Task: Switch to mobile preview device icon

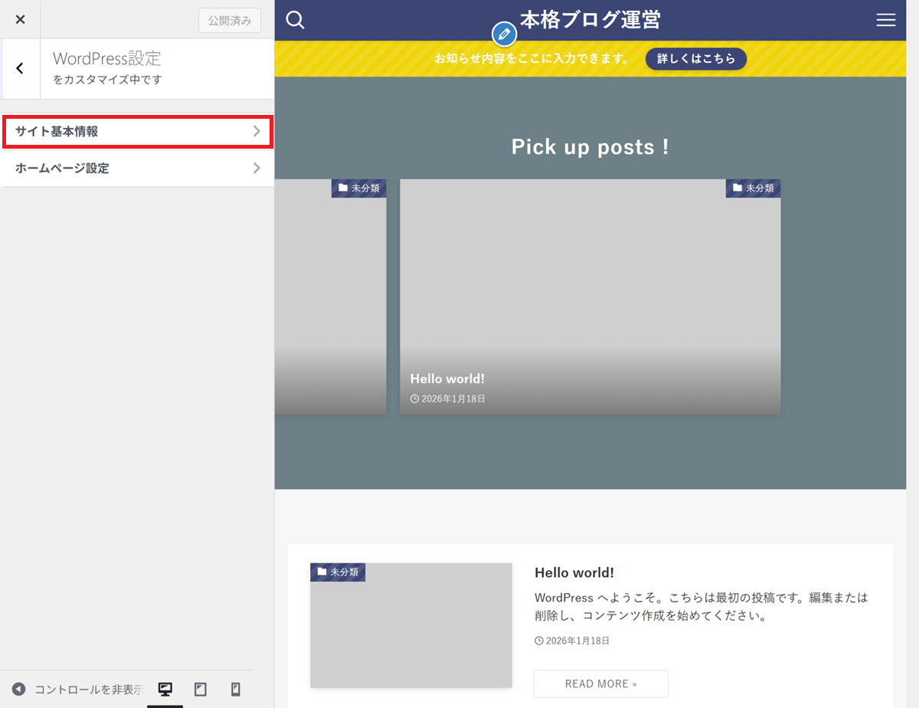Action: [x=236, y=689]
